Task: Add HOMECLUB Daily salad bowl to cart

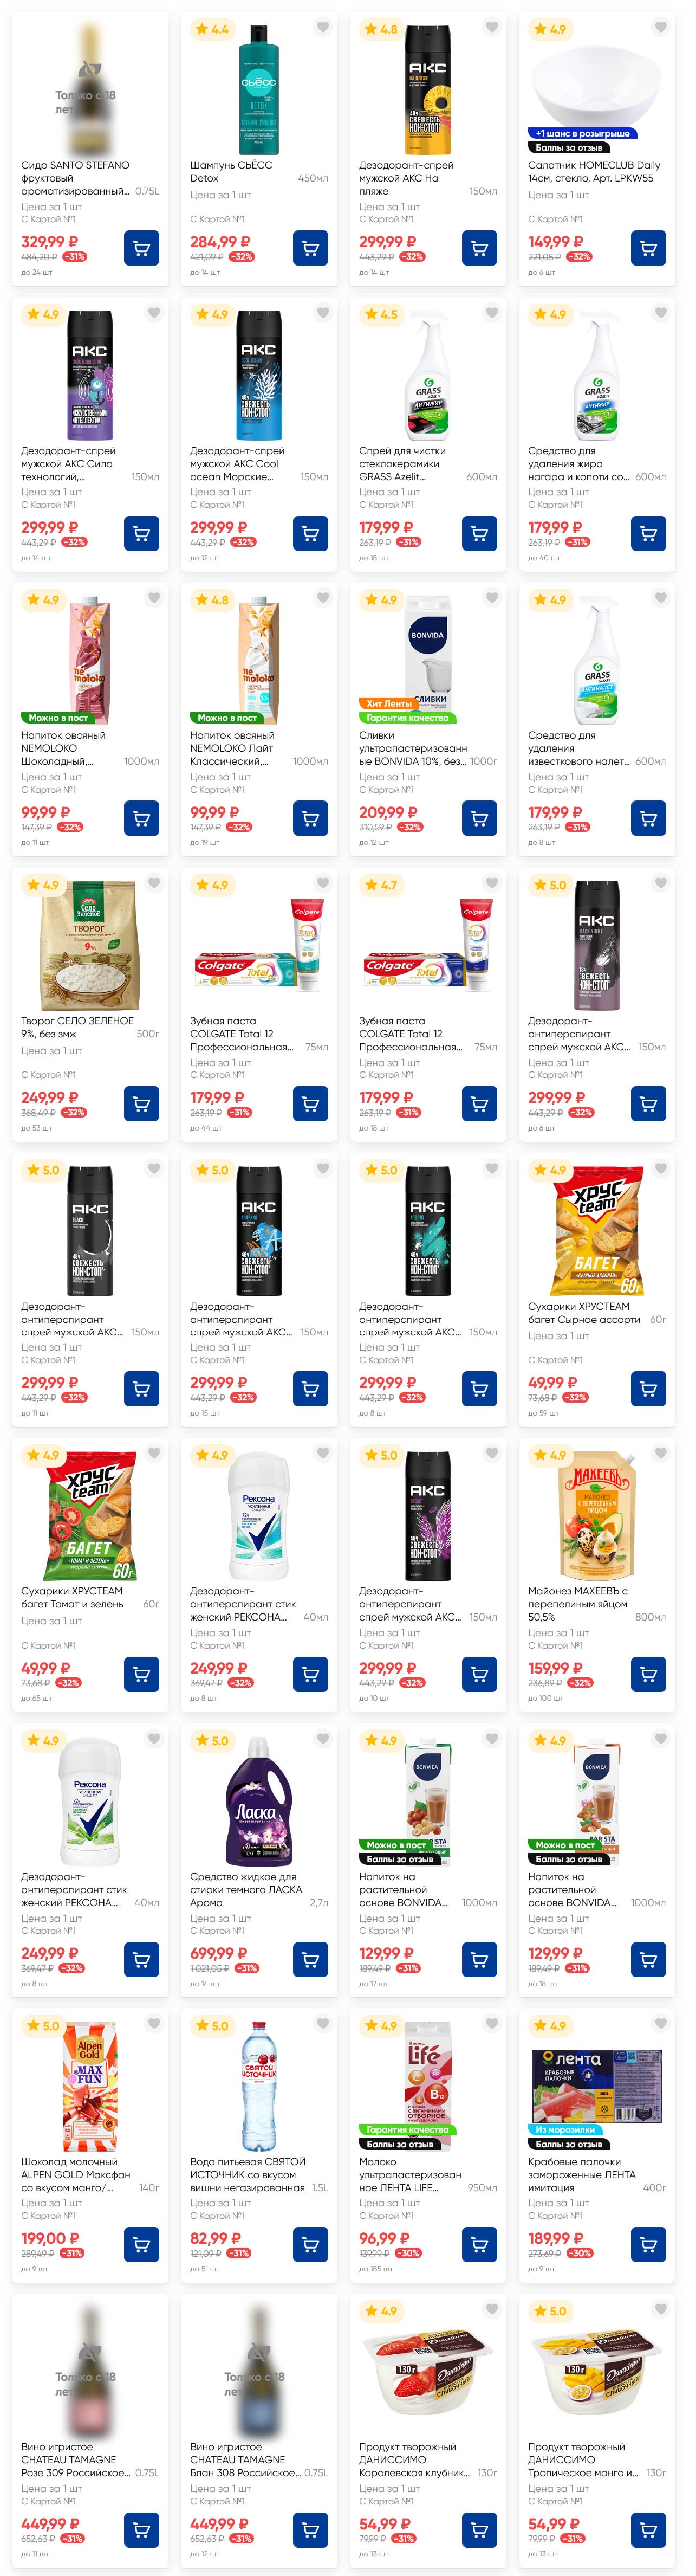Action: pyautogui.click(x=648, y=248)
